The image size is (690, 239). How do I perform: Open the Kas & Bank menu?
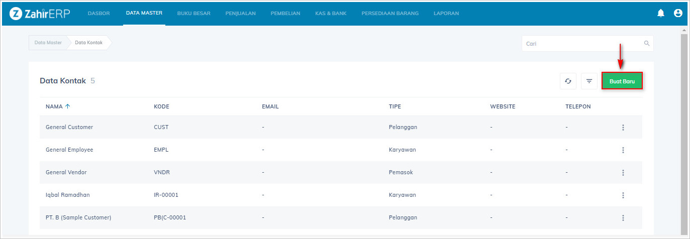pyautogui.click(x=331, y=14)
